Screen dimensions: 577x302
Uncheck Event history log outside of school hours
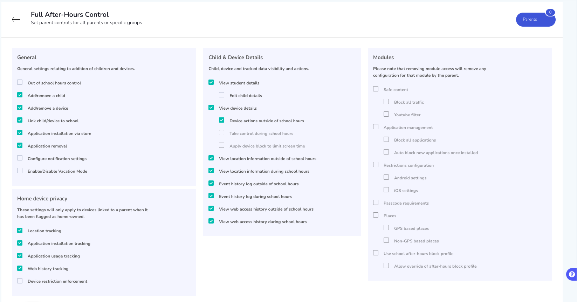[x=211, y=183]
